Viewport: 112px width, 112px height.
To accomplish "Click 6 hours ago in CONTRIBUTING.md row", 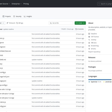I will [80, 51].
